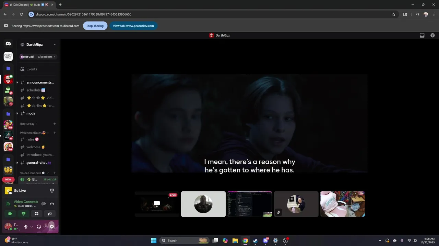Open Chrome profile avatar
The image size is (439, 246).
click(426, 14)
